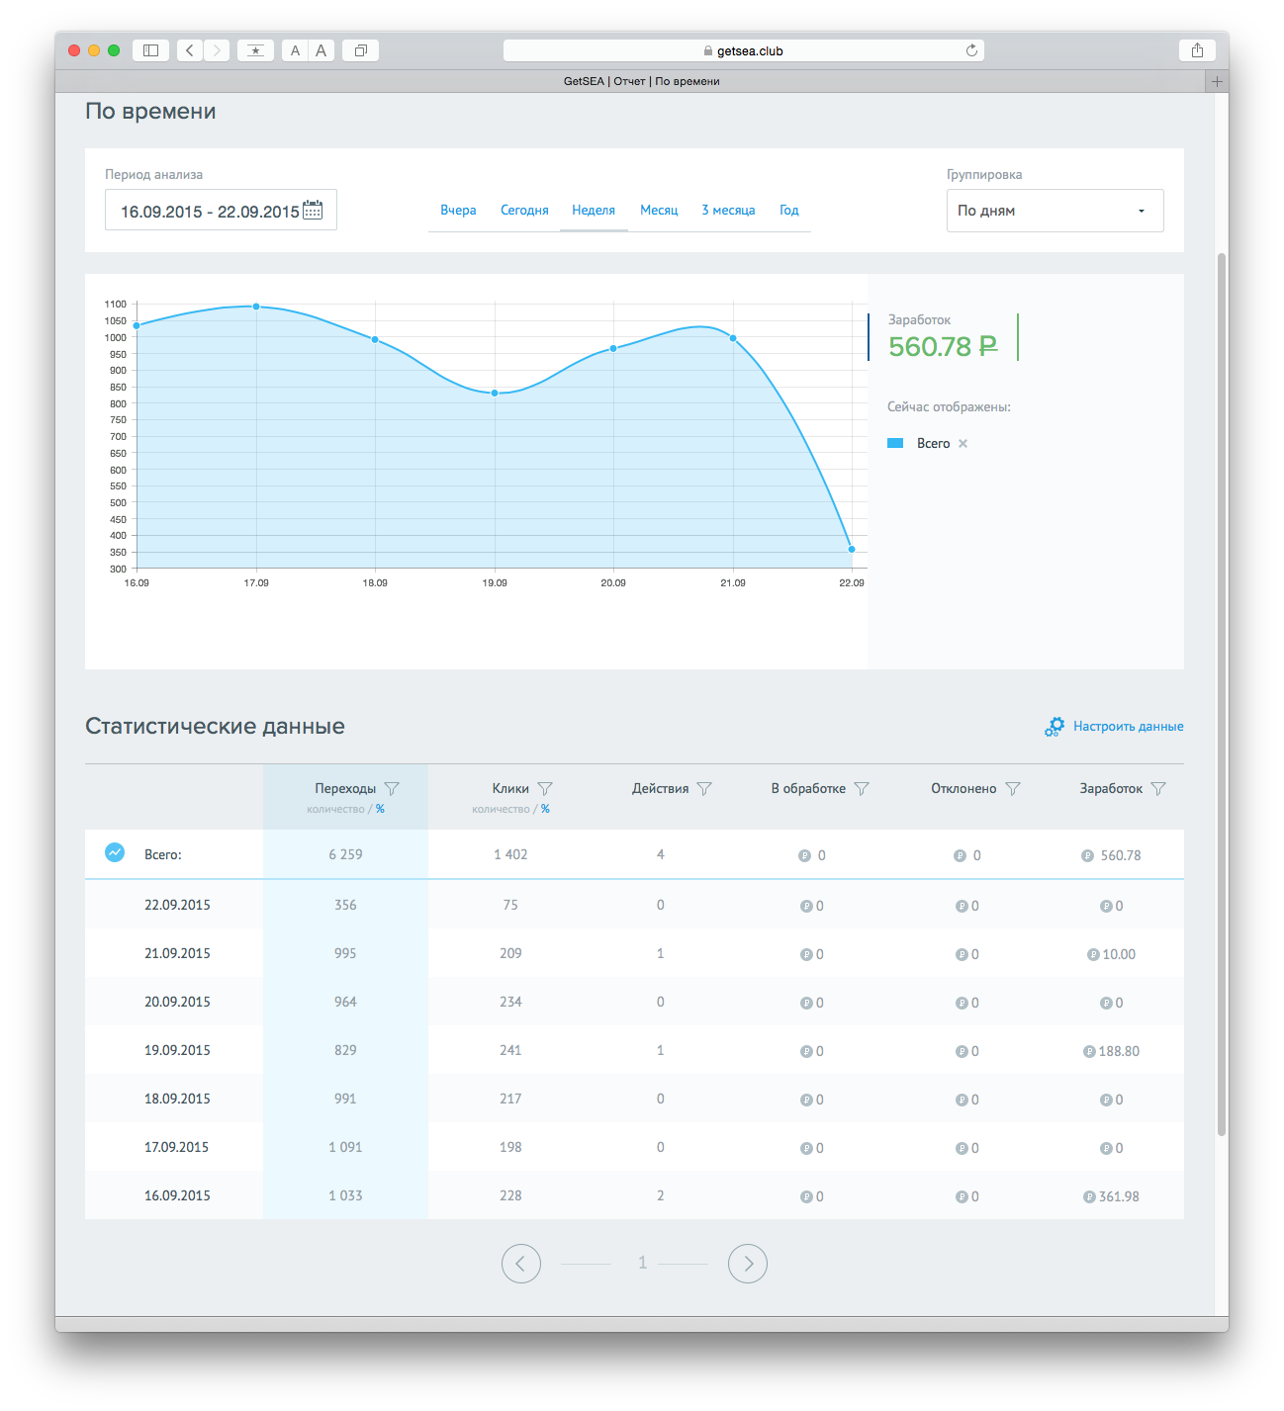Click the 1 091 value for 17.09.2015

point(345,1147)
